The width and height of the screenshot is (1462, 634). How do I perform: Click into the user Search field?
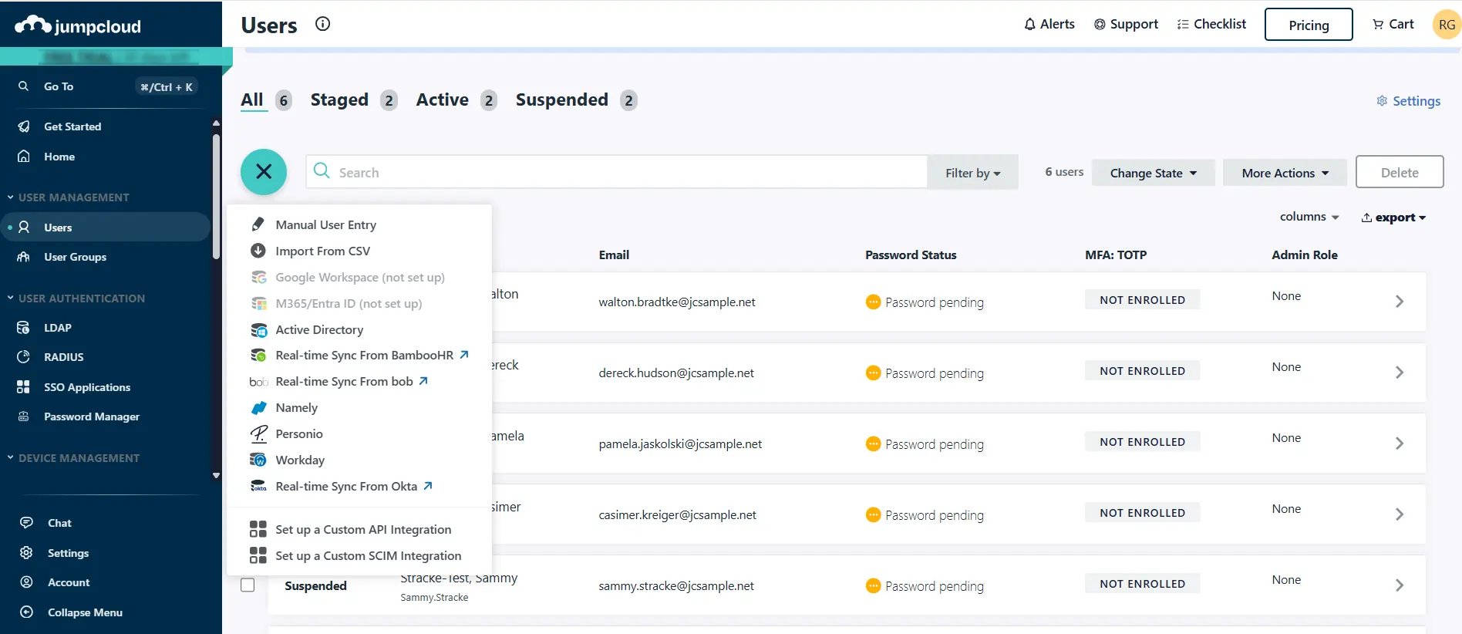pos(616,172)
